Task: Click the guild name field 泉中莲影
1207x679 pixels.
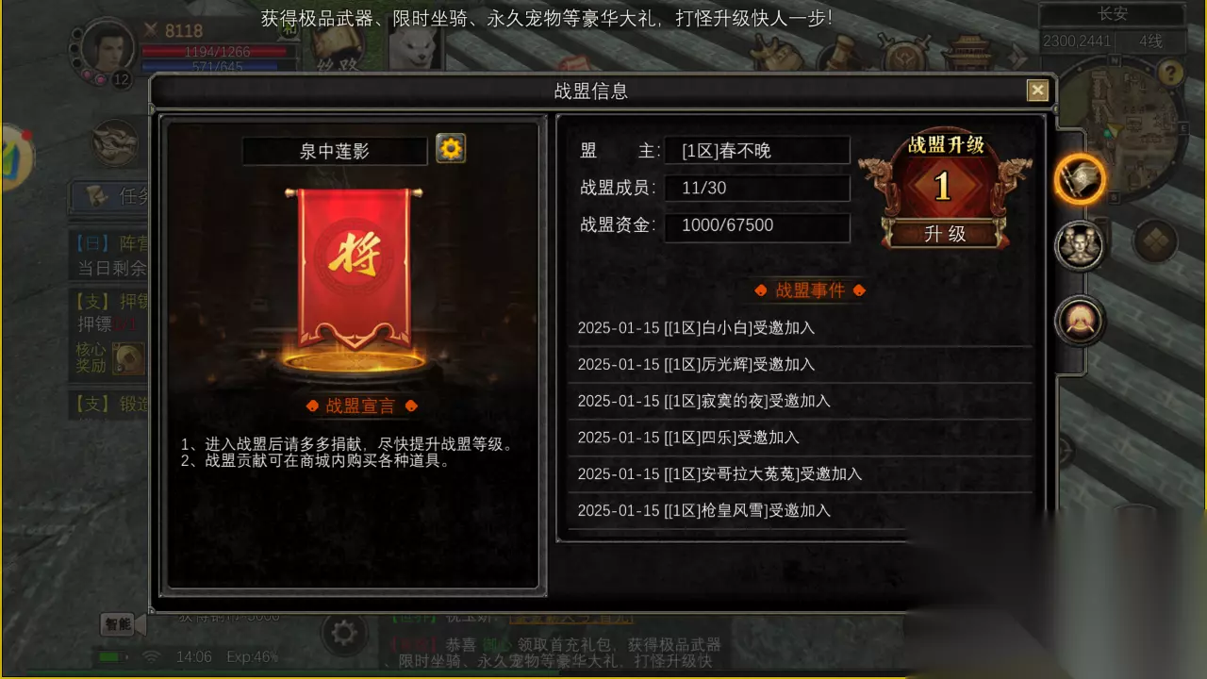Action: 335,151
